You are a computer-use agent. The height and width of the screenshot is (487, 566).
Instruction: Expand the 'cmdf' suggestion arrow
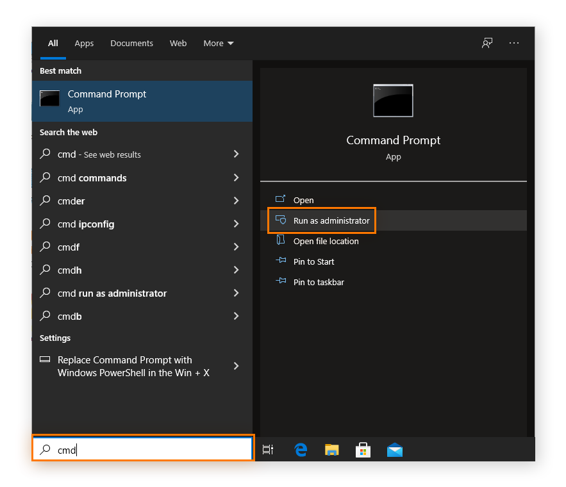coord(236,247)
